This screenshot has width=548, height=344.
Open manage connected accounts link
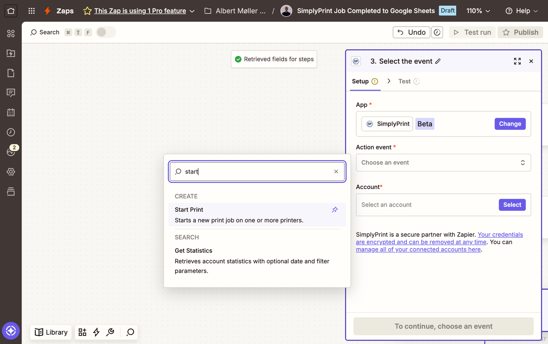coord(418,250)
